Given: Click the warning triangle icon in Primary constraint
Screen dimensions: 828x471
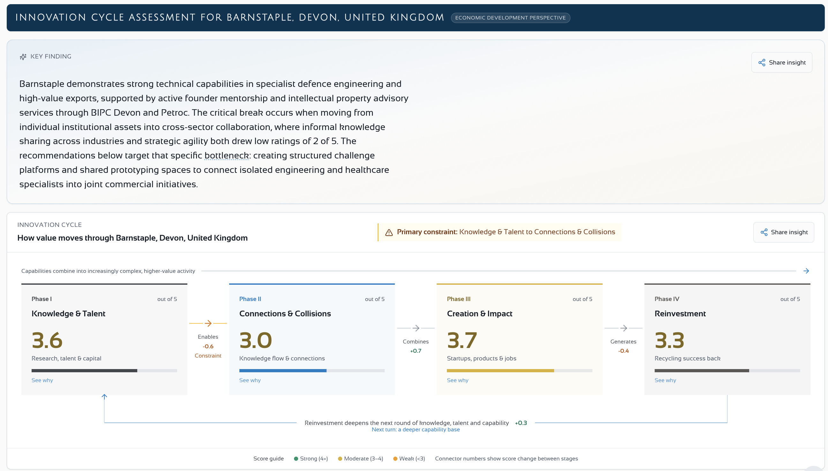Looking at the screenshot, I should 389,233.
